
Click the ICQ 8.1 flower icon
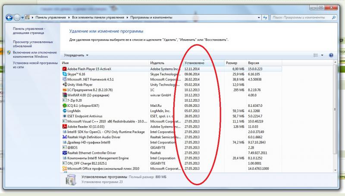(64, 106)
